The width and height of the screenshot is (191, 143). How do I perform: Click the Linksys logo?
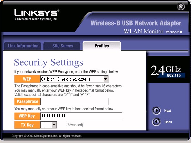[37, 15]
